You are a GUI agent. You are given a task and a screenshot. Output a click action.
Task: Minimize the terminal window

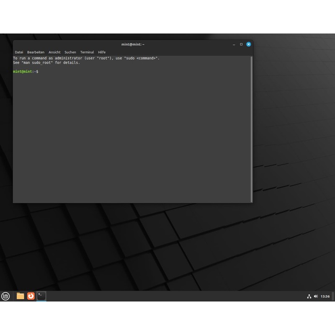point(234,44)
